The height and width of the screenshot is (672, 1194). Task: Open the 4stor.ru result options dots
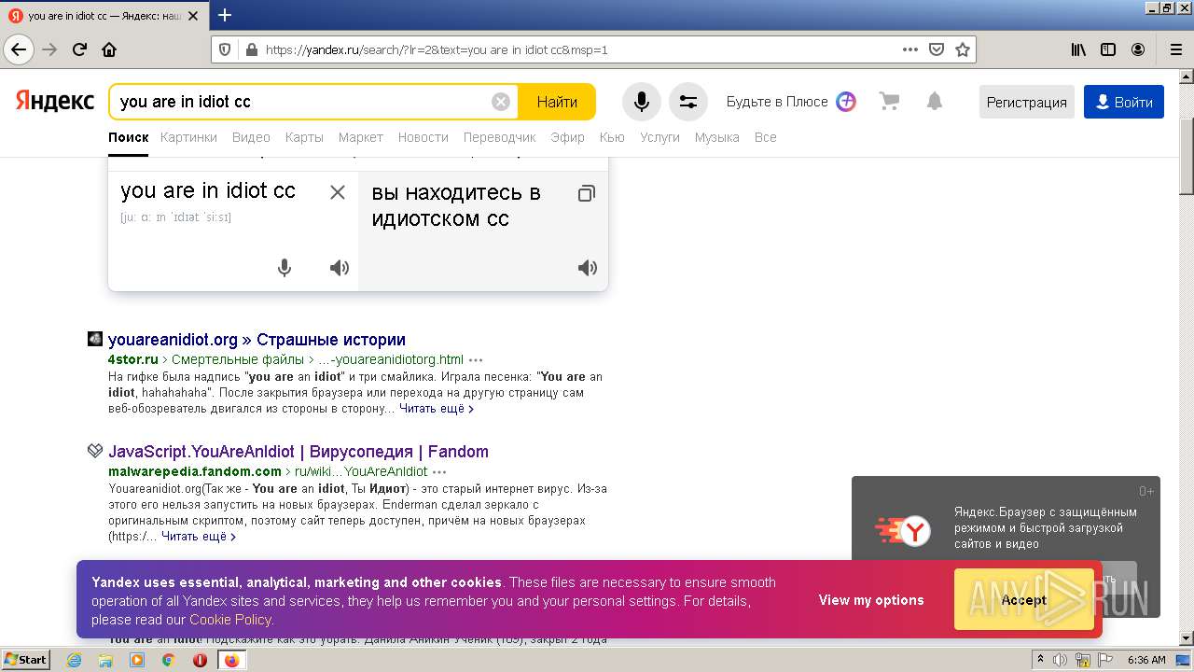476,359
